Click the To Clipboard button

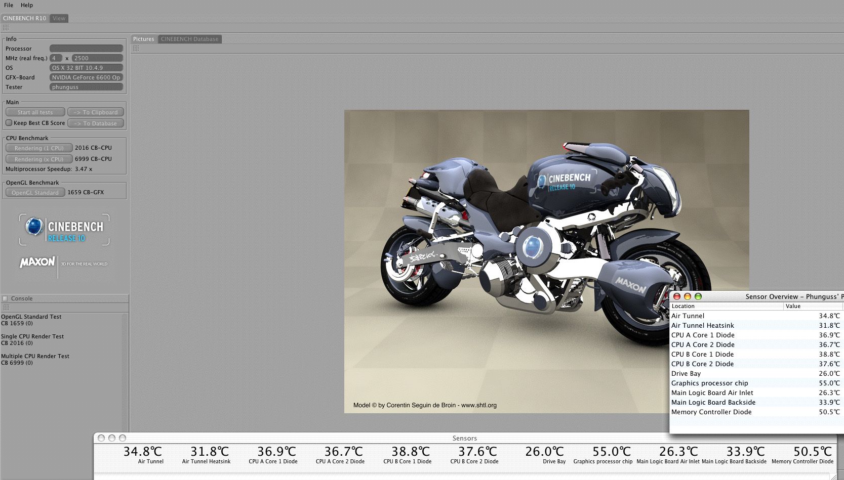click(96, 112)
